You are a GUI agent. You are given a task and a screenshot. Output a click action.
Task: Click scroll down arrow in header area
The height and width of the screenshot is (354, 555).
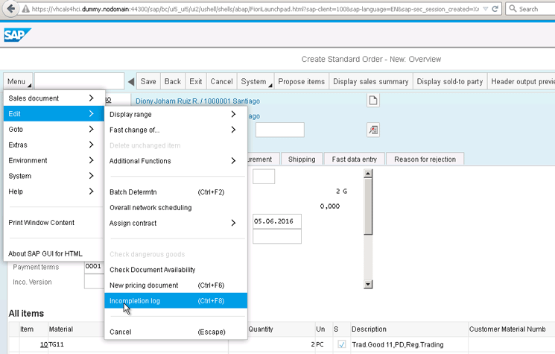coord(368,284)
